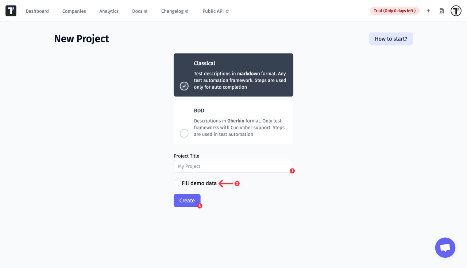Click the external link icon beside Public API

pos(227,11)
